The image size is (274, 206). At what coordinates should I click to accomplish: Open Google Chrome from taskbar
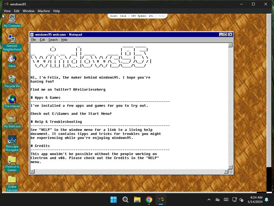pos(149,200)
